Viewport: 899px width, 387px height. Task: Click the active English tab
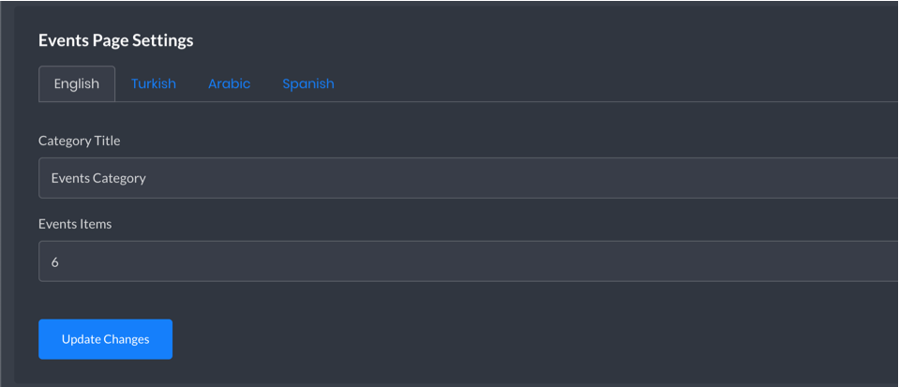click(x=77, y=83)
